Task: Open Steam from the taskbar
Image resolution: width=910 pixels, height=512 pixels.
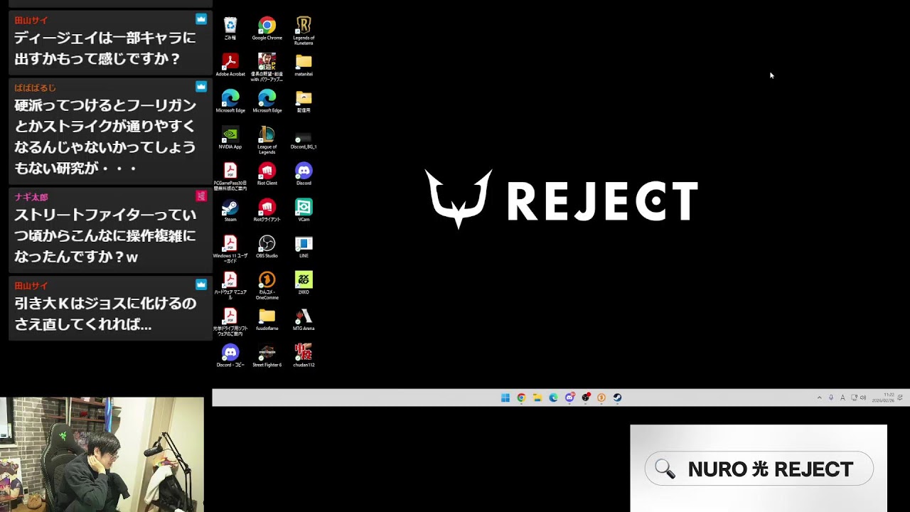Action: click(617, 398)
